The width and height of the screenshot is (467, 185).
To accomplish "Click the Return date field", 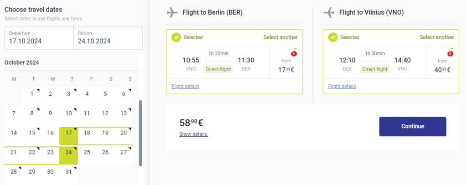I will coord(108,38).
